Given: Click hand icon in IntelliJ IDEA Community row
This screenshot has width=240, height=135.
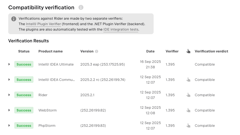Looking at the screenshot, I should (x=188, y=80).
